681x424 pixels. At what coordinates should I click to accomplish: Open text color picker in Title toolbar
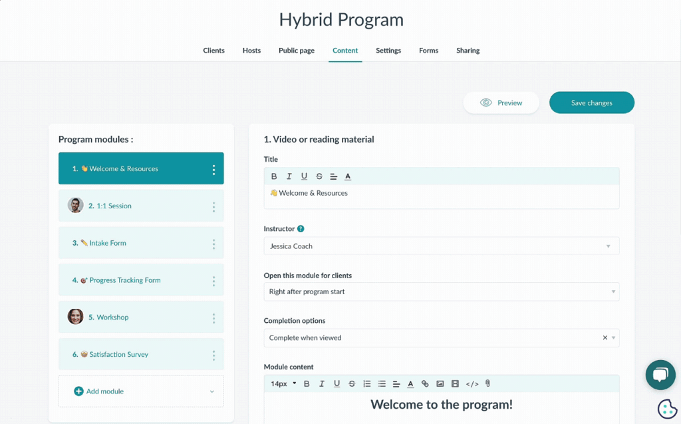(x=348, y=176)
